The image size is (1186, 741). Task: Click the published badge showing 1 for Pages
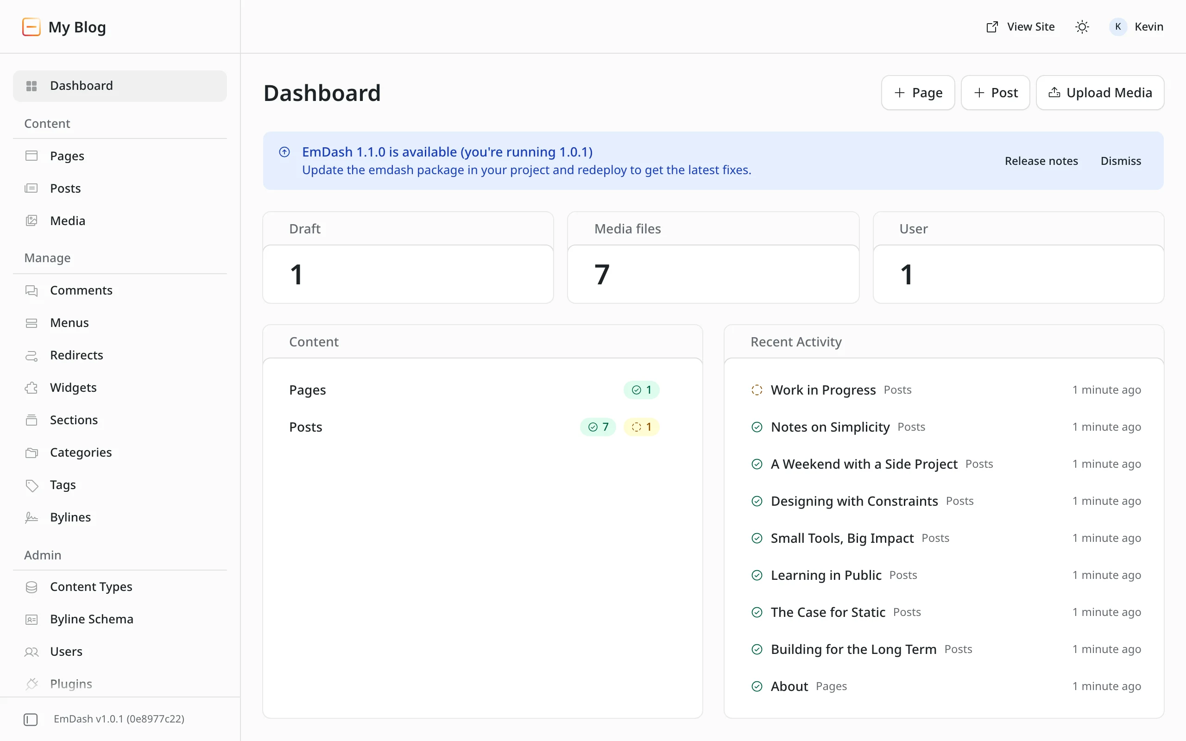point(642,389)
